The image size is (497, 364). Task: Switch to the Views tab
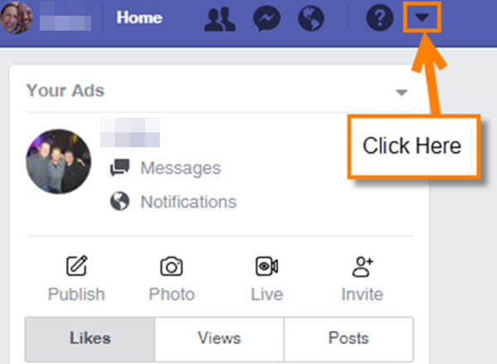220,339
